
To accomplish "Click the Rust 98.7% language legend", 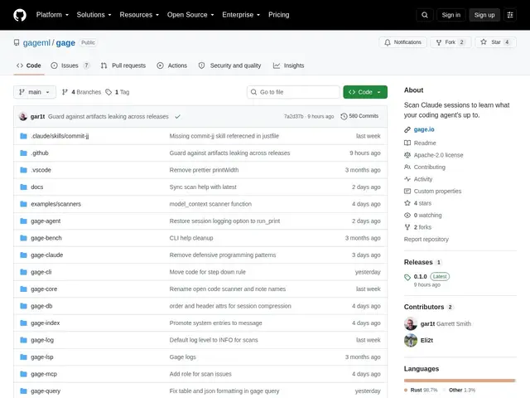I will 421,391.
